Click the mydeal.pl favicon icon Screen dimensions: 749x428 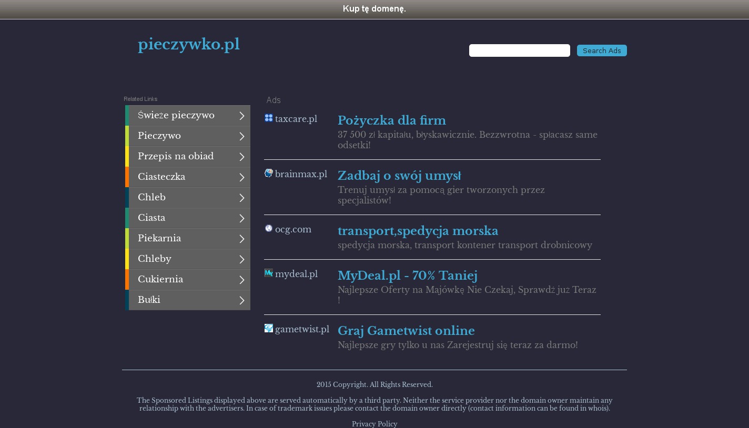[x=269, y=273]
